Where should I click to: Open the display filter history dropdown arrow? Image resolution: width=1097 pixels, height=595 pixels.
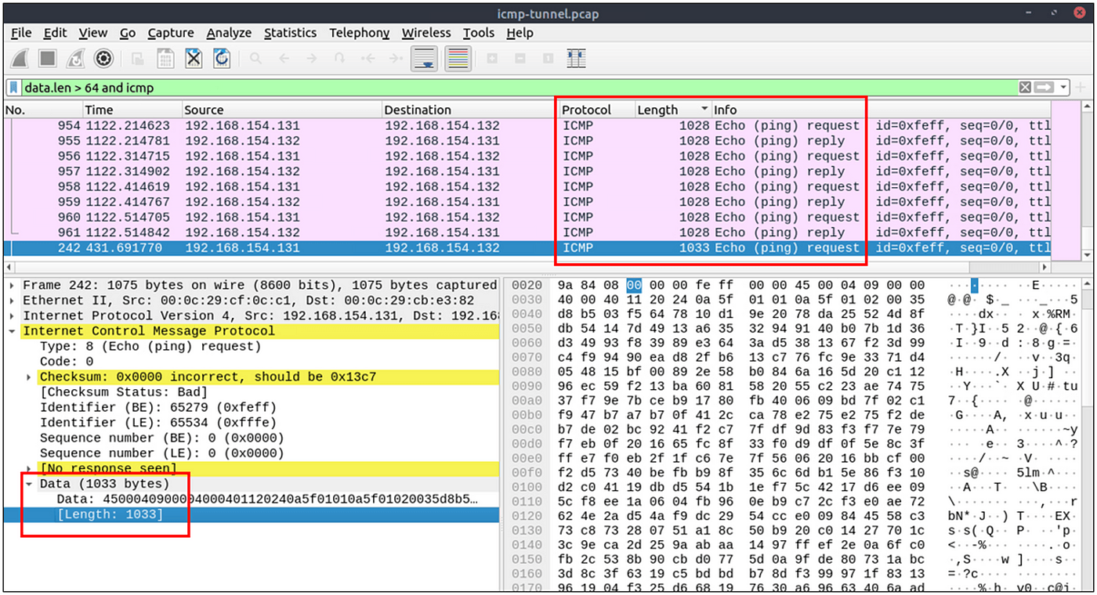tap(1063, 88)
